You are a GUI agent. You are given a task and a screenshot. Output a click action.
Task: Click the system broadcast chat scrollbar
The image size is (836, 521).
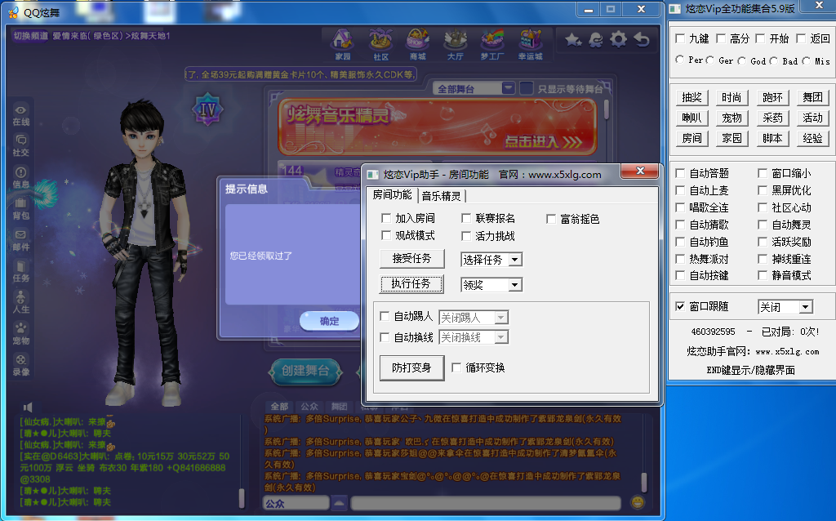point(643,482)
